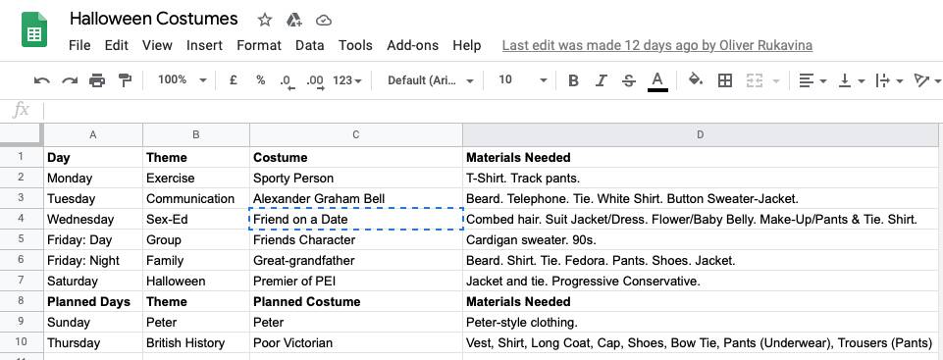Image resolution: width=943 pixels, height=360 pixels.
Task: Select the 'Cardigan sweater. 90s.' cell
Action: 700,239
